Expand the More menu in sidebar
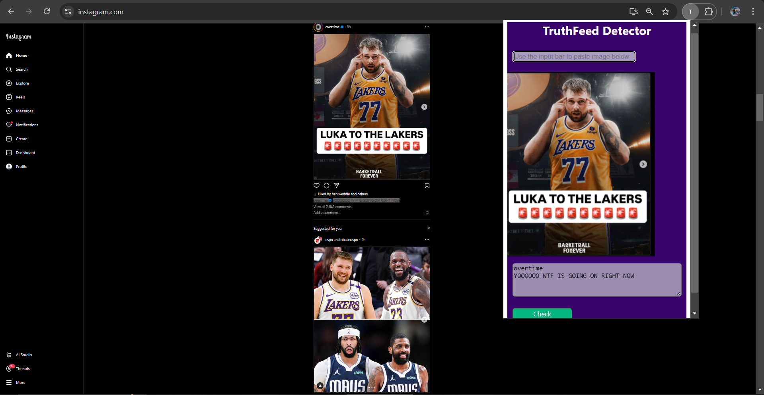This screenshot has width=764, height=395. (x=16, y=383)
